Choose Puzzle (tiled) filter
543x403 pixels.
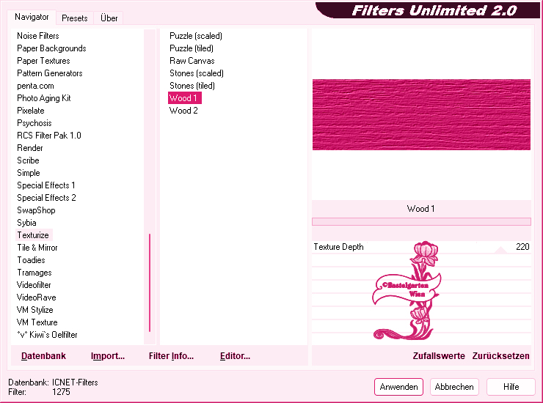(x=192, y=48)
